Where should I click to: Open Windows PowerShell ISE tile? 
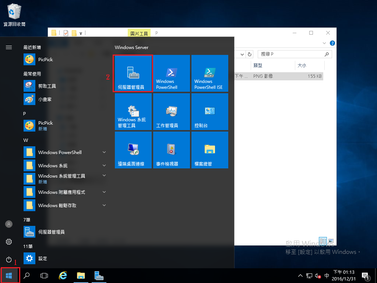pos(209,73)
